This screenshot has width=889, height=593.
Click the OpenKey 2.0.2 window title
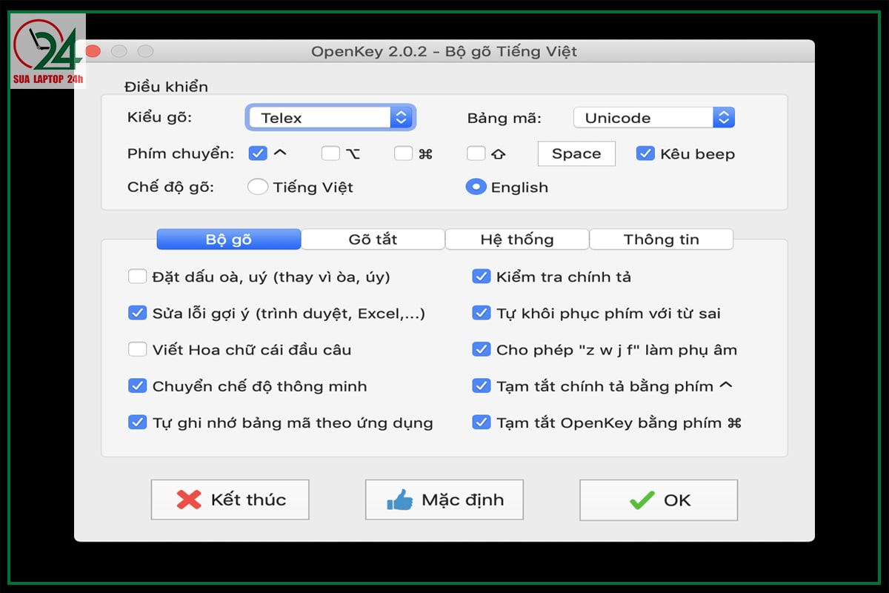point(444,51)
